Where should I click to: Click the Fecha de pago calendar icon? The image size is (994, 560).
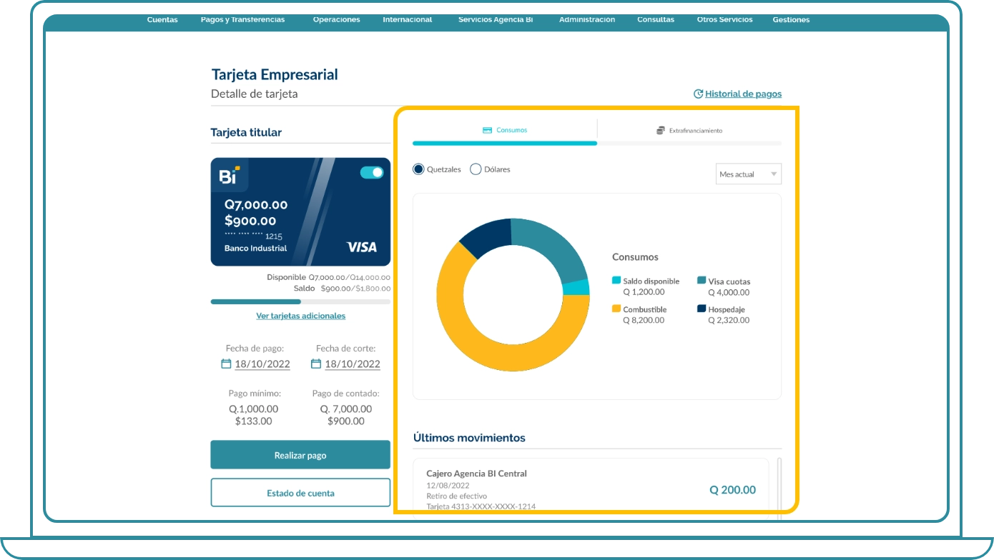point(226,364)
